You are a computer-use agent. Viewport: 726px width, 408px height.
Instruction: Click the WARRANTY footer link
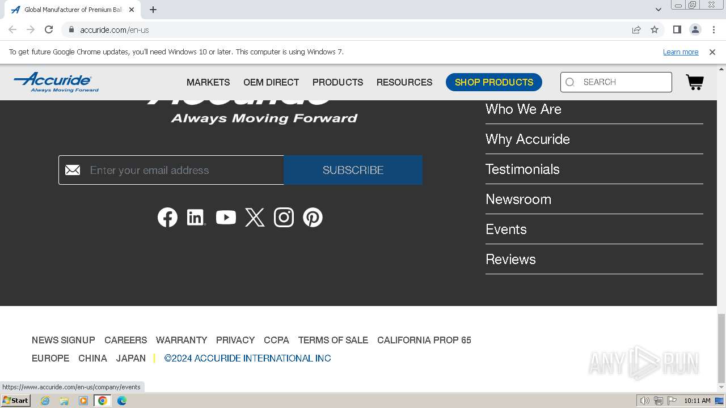(181, 340)
